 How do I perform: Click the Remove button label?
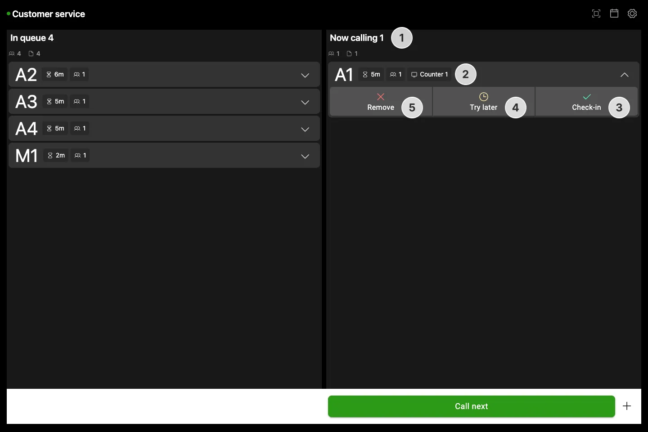(381, 108)
